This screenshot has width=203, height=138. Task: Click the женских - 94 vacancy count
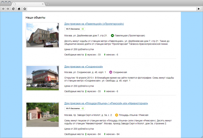click(113, 134)
